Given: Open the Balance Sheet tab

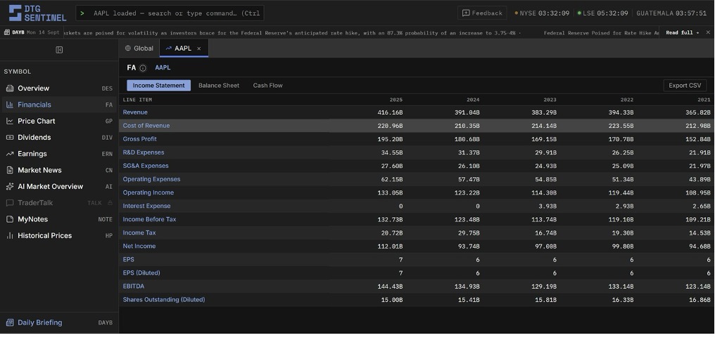Looking at the screenshot, I should click(219, 86).
